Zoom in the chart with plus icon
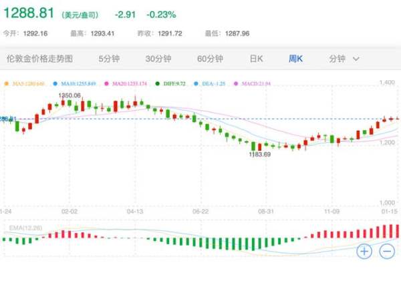Image resolution: width=401 pixels, height=283 pixels. [x=364, y=252]
